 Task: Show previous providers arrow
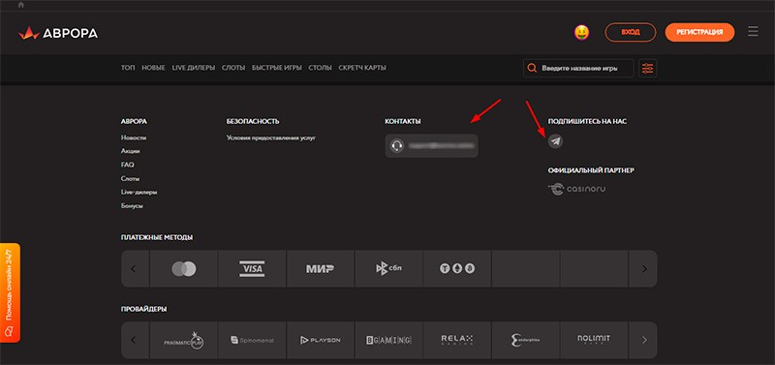click(x=135, y=340)
